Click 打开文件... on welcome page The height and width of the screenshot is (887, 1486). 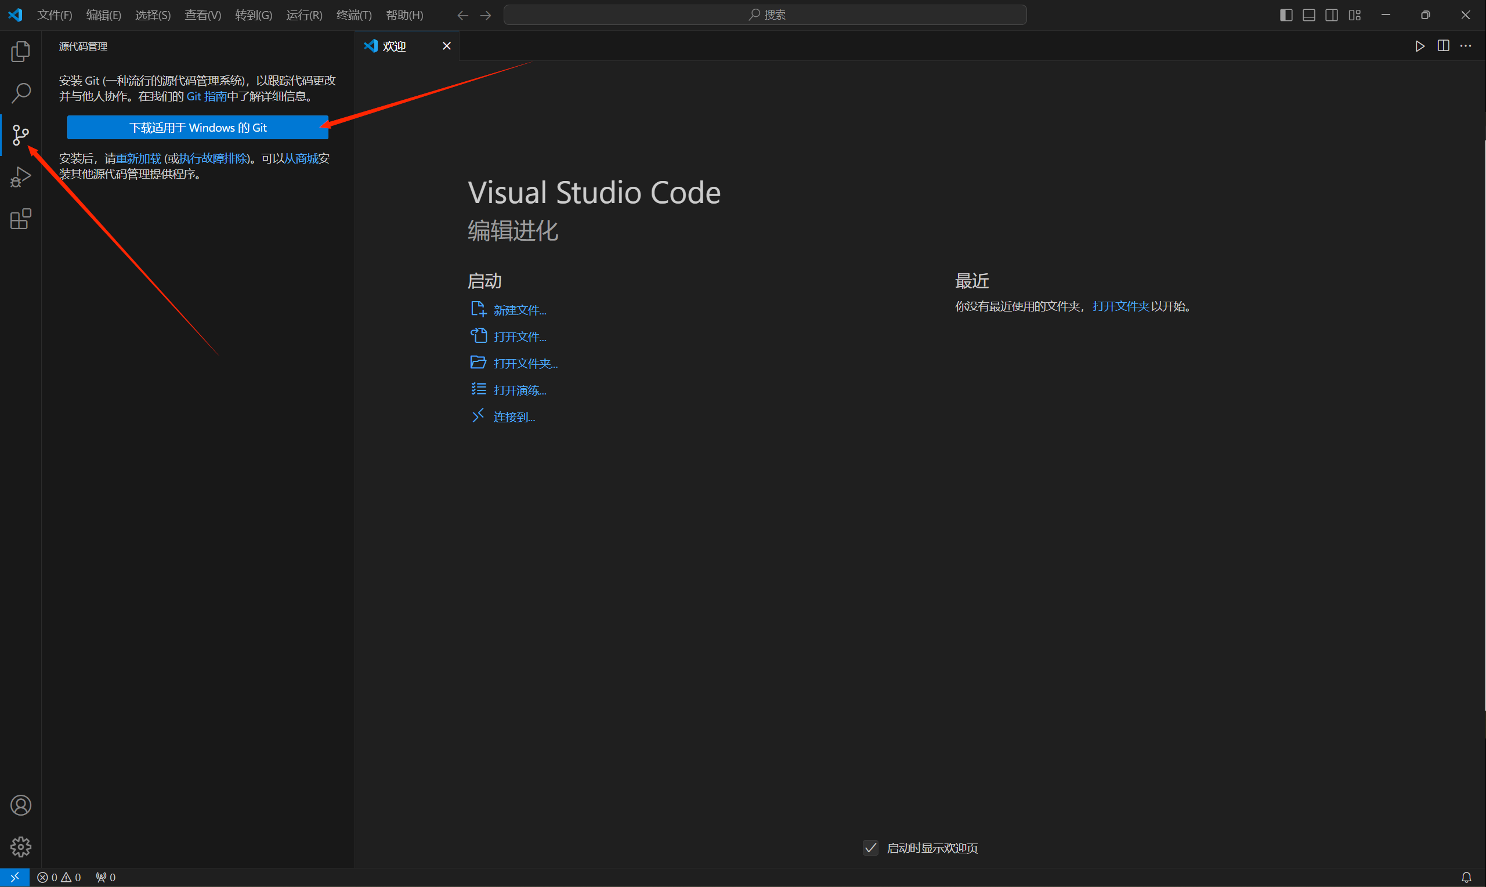click(x=509, y=336)
